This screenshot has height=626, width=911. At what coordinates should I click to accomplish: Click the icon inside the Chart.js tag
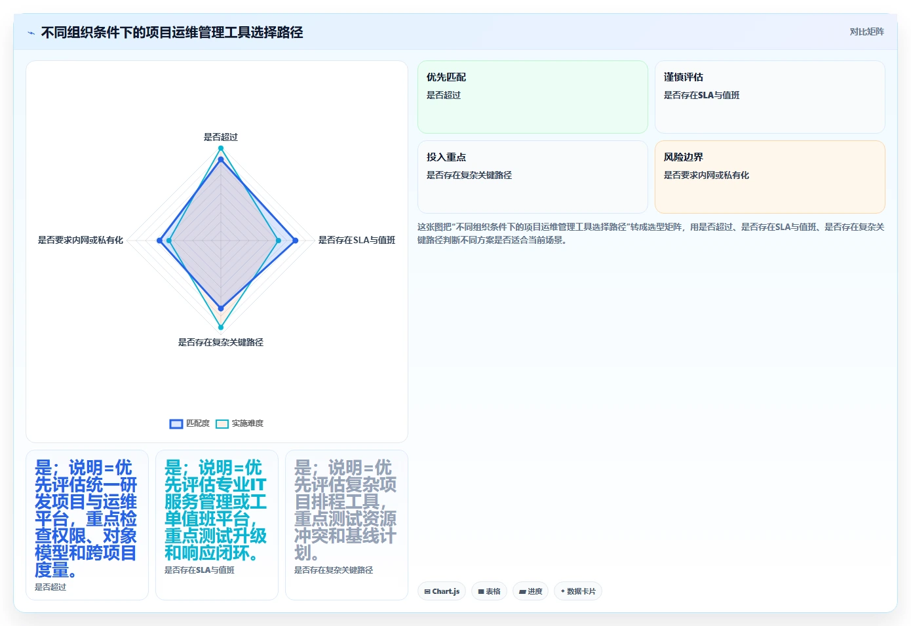click(427, 591)
